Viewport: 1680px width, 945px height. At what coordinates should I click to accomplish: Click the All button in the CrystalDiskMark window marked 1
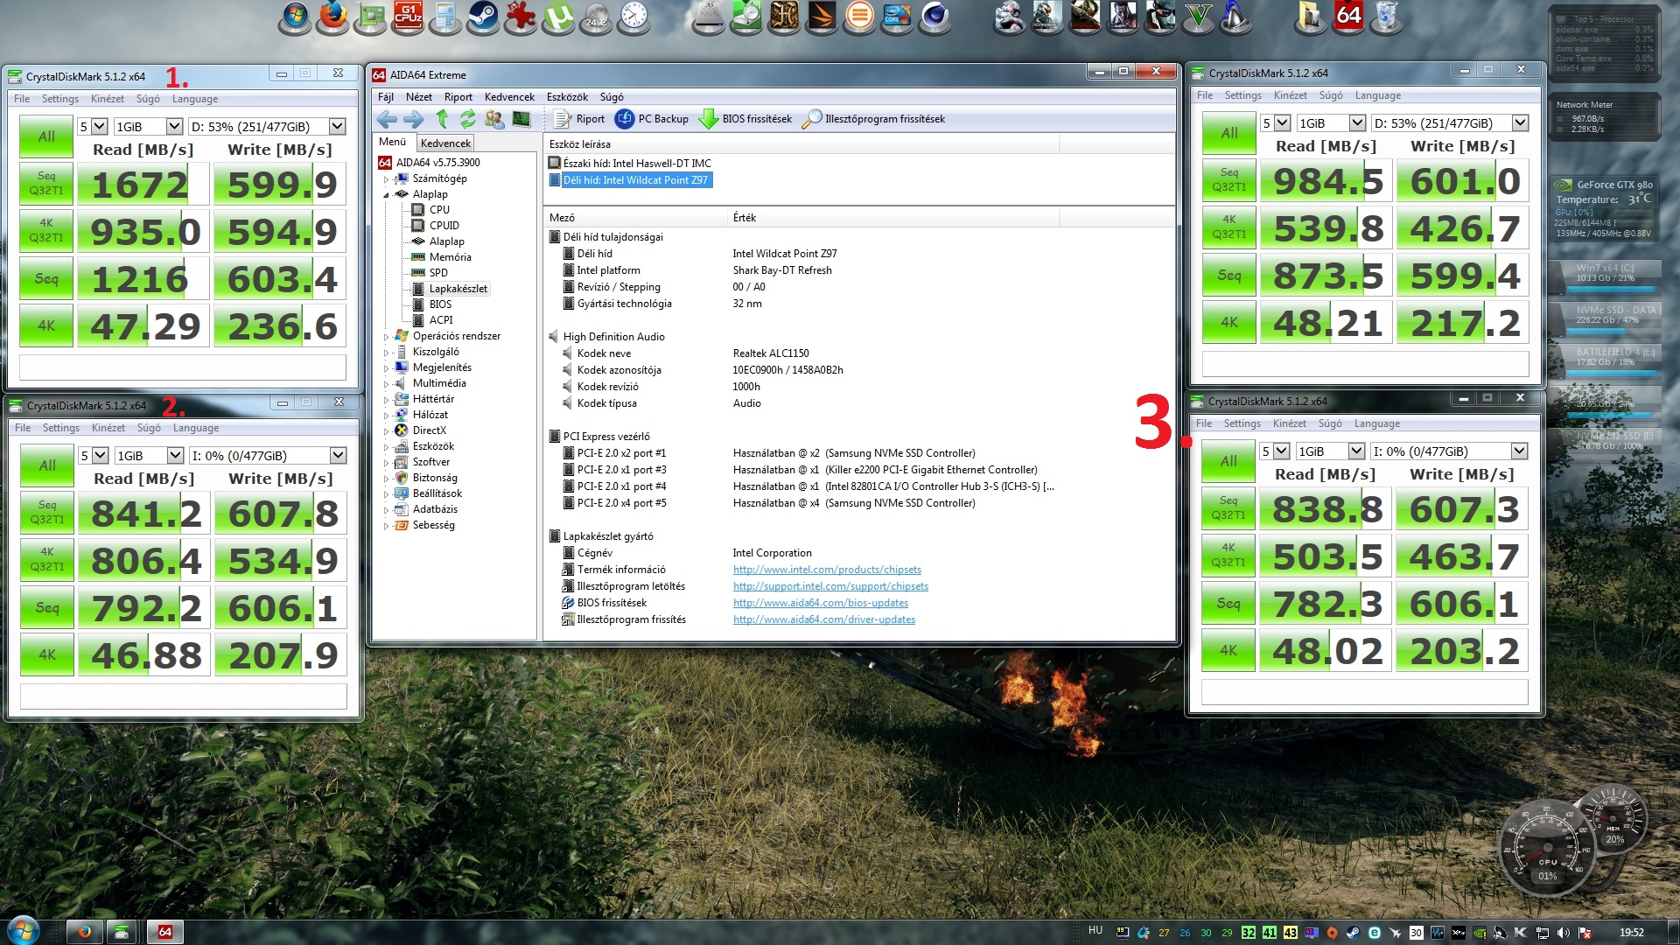[x=46, y=136]
